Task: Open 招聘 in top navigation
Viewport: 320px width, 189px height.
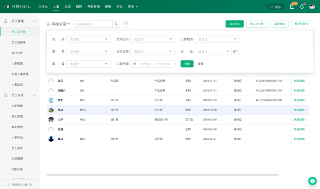Action: coord(79,7)
